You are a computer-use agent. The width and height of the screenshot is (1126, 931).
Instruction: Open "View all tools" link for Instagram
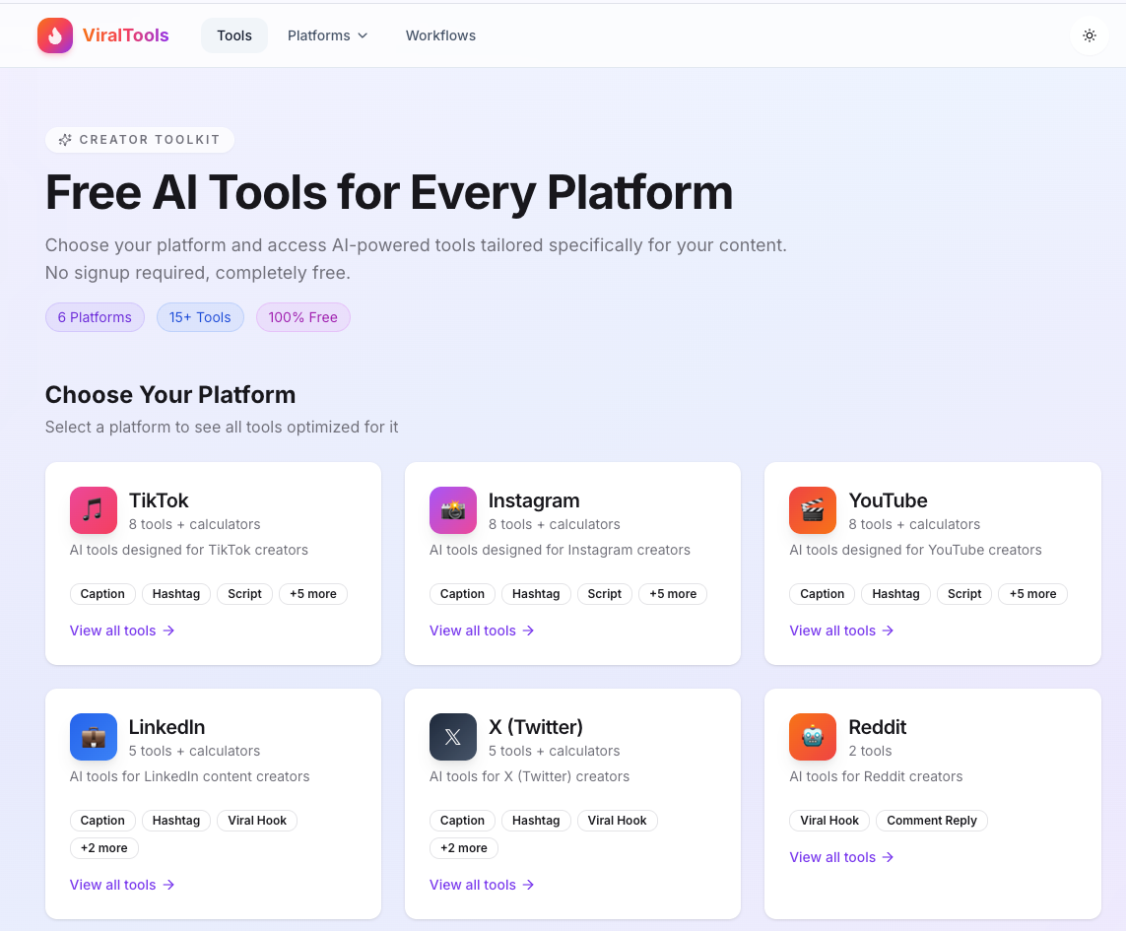click(x=482, y=631)
